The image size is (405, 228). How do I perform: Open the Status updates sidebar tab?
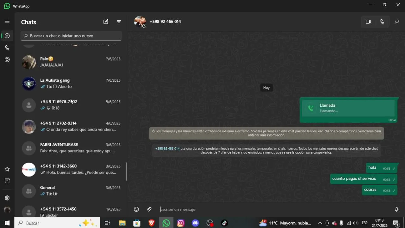[7, 60]
